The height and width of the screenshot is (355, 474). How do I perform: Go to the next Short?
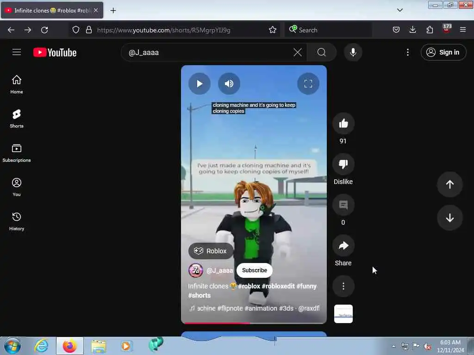click(449, 218)
